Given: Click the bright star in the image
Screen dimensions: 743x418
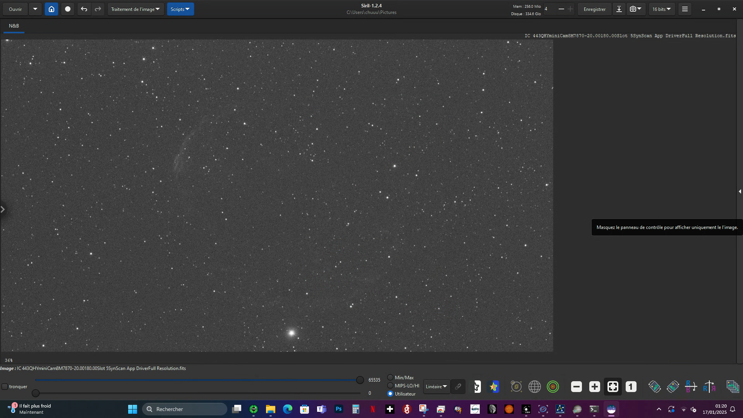Looking at the screenshot, I should pos(292,332).
